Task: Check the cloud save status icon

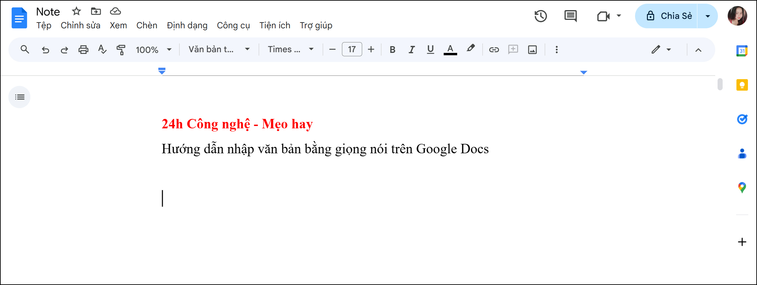Action: [115, 11]
